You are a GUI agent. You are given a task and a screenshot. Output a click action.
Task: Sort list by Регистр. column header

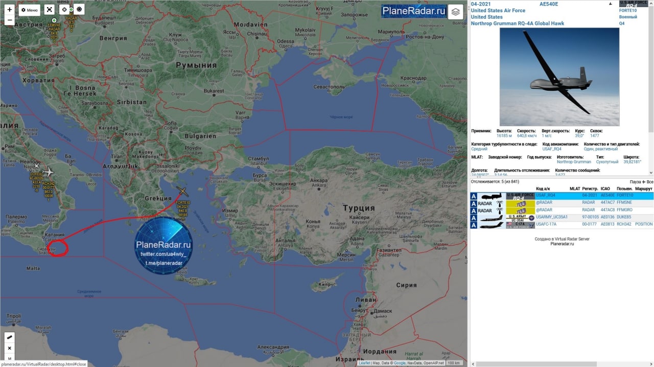pos(590,189)
